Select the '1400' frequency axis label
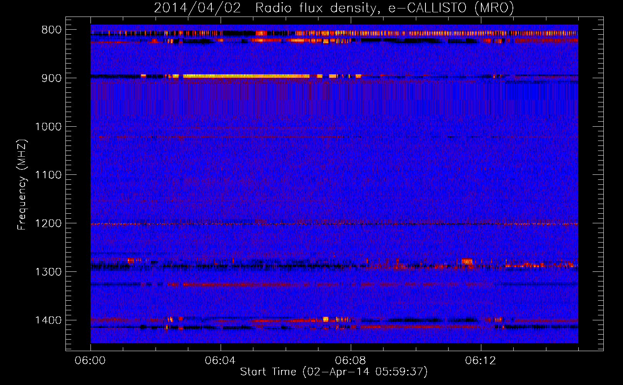Screen dimensions: 623x385 (x=49, y=320)
